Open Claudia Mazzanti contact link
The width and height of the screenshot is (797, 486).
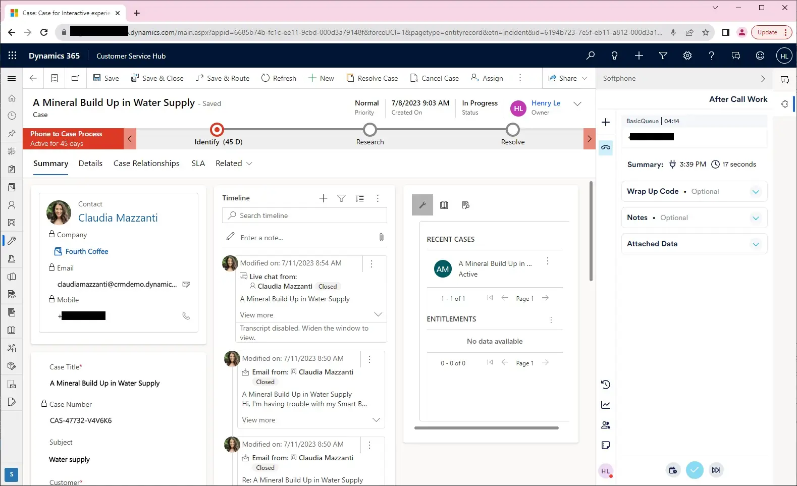click(118, 218)
